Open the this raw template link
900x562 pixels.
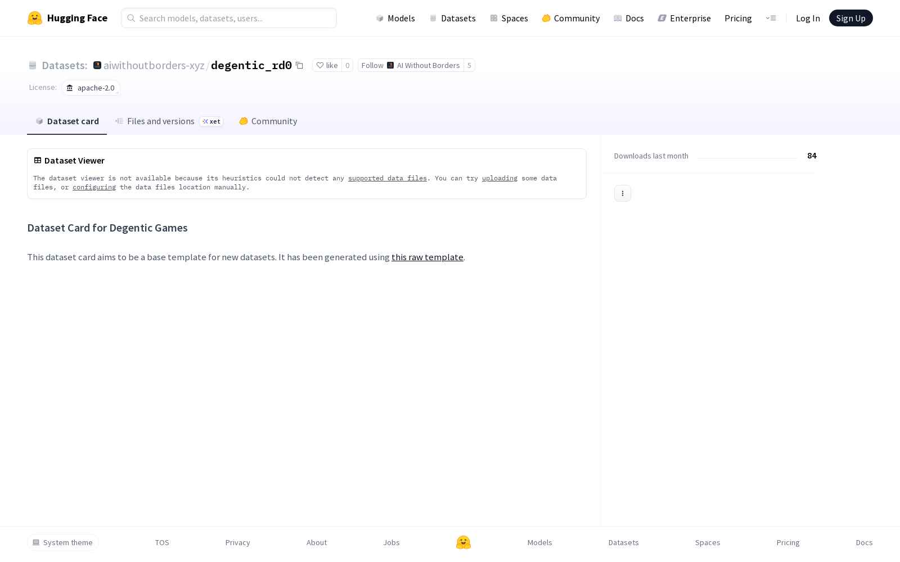click(x=427, y=257)
